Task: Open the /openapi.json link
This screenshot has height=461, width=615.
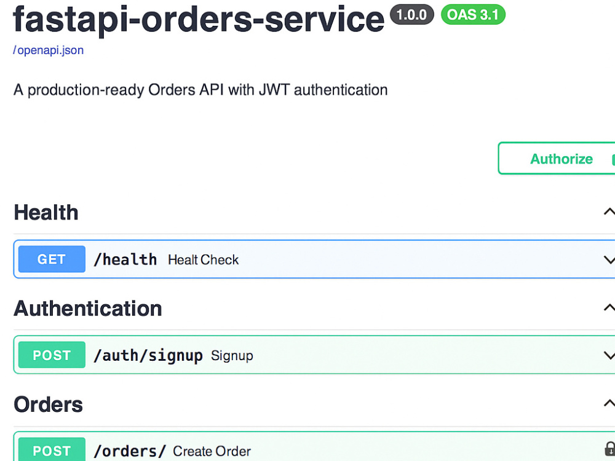Action: coord(48,50)
